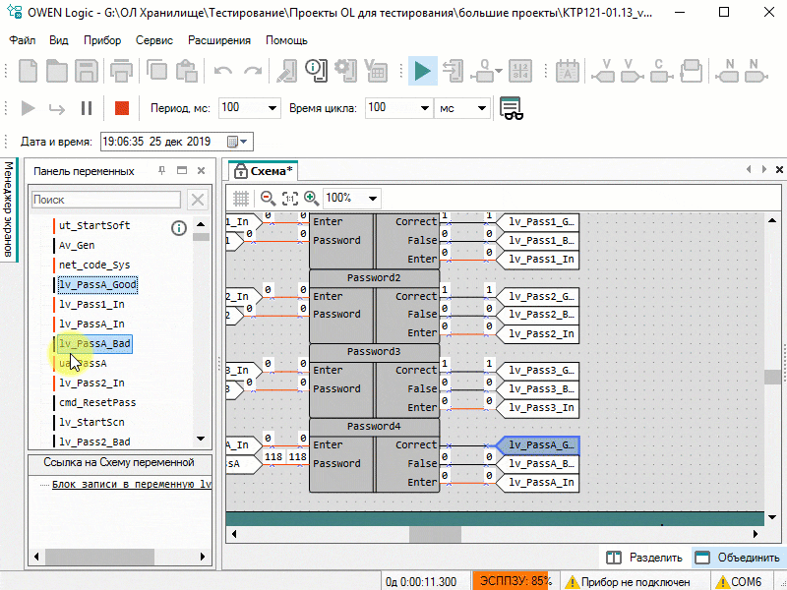Click the glasses watch-window icon

pos(511,108)
